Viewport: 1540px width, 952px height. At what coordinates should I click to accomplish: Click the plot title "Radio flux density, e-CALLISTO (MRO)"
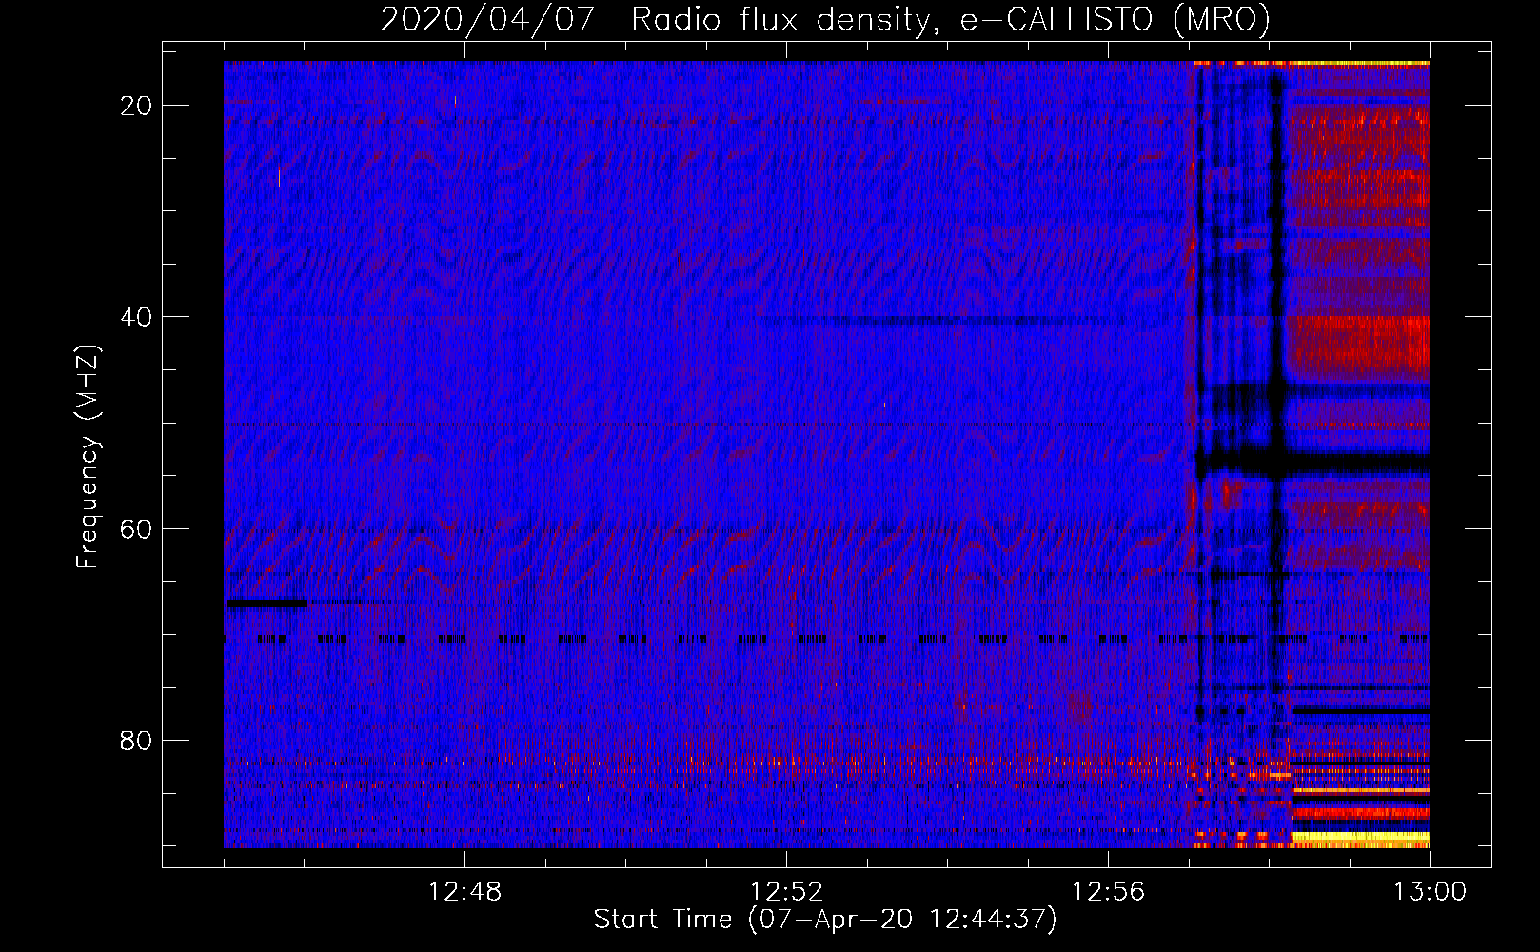coord(951,20)
